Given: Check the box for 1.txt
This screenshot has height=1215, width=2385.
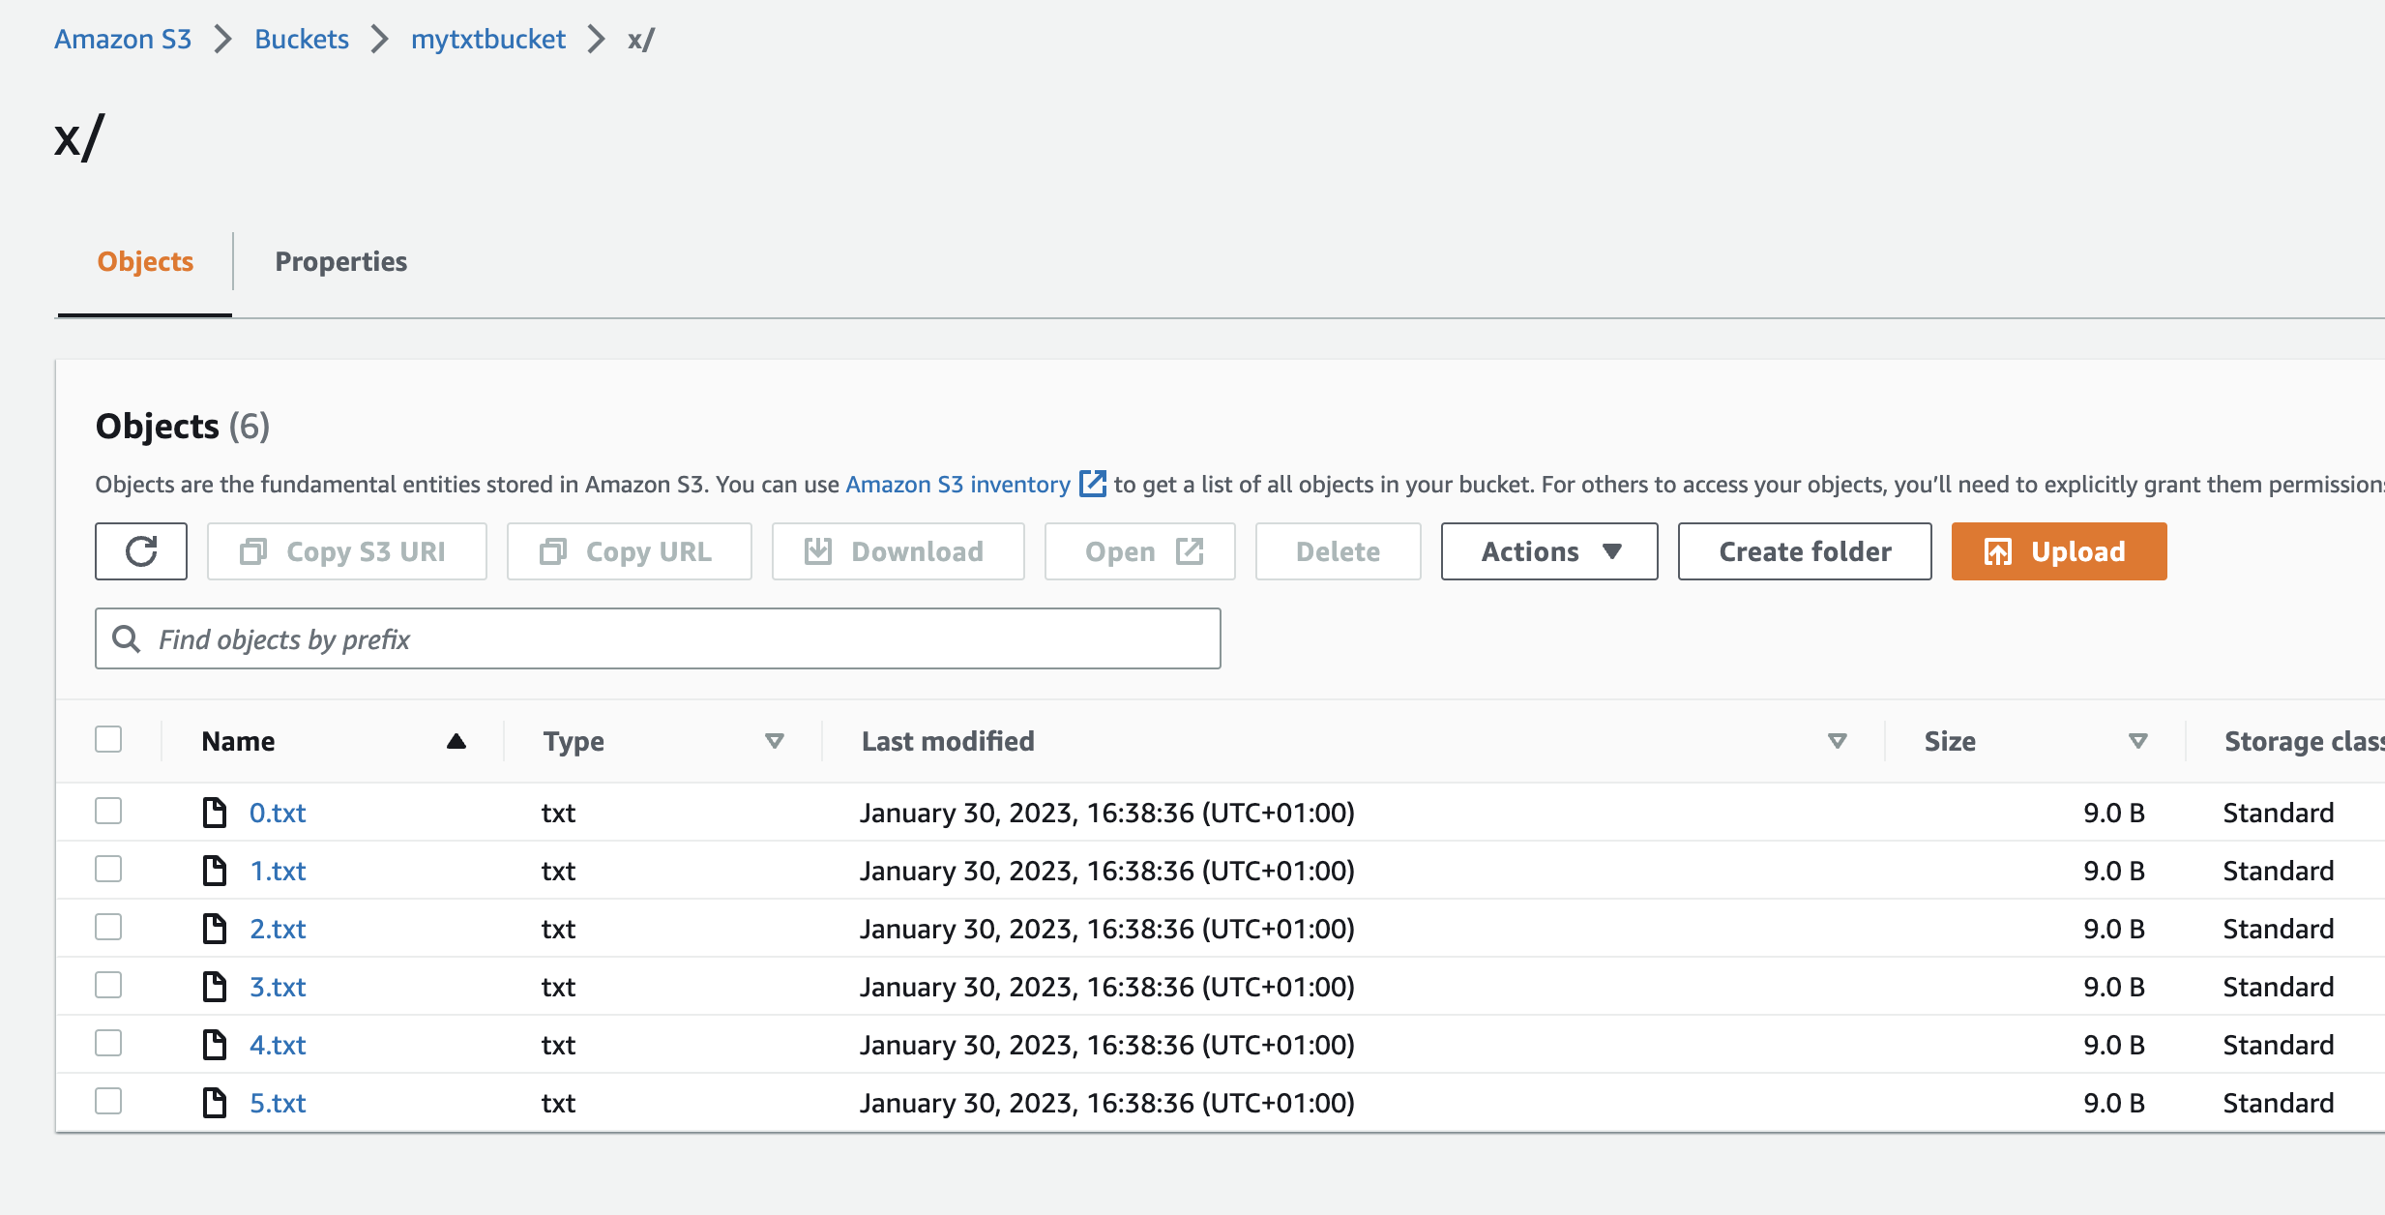Looking at the screenshot, I should point(108,869).
